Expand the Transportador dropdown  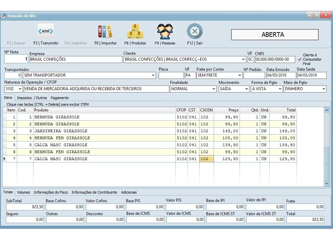tap(153, 75)
